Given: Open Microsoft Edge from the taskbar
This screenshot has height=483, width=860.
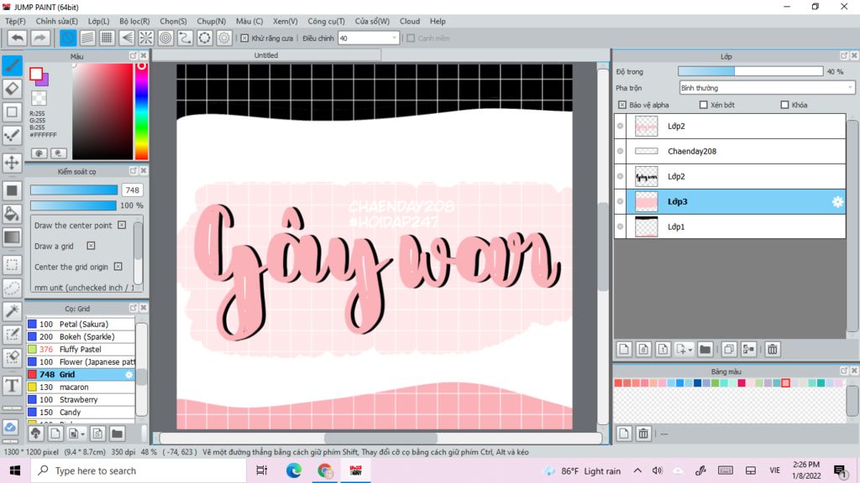Looking at the screenshot, I should [x=293, y=470].
